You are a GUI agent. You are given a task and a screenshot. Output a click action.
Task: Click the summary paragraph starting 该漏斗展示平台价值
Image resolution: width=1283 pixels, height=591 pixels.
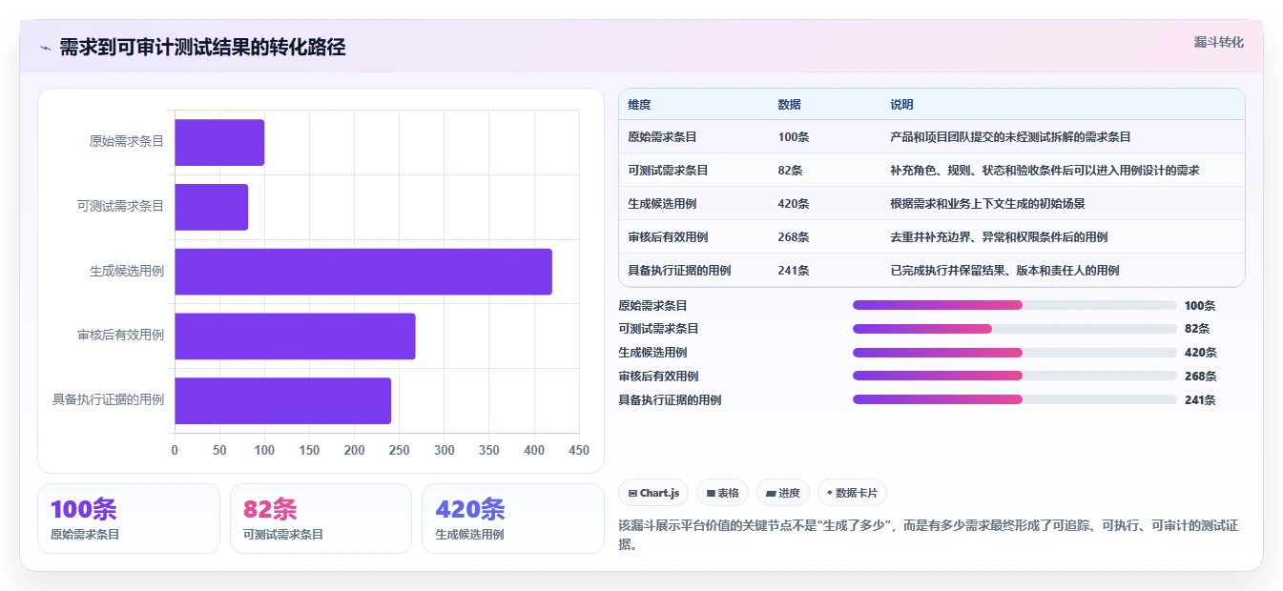(928, 535)
